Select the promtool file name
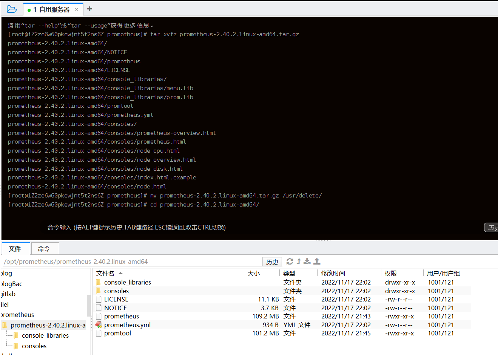Image resolution: width=498 pixels, height=355 pixels. pos(117,333)
